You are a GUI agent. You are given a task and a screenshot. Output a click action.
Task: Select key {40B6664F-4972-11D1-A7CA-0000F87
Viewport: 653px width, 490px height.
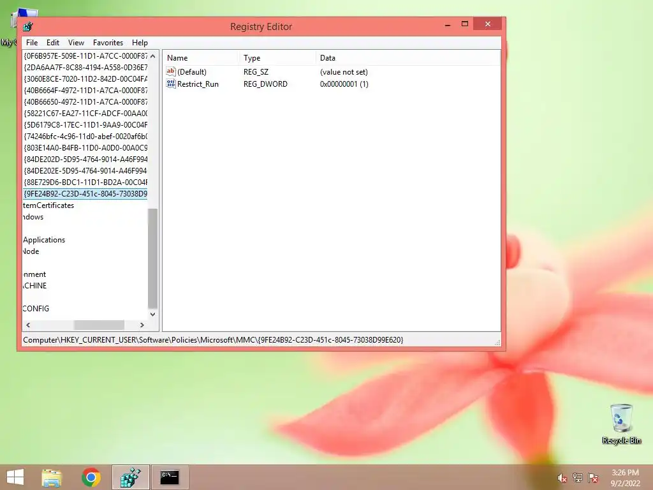click(x=85, y=90)
